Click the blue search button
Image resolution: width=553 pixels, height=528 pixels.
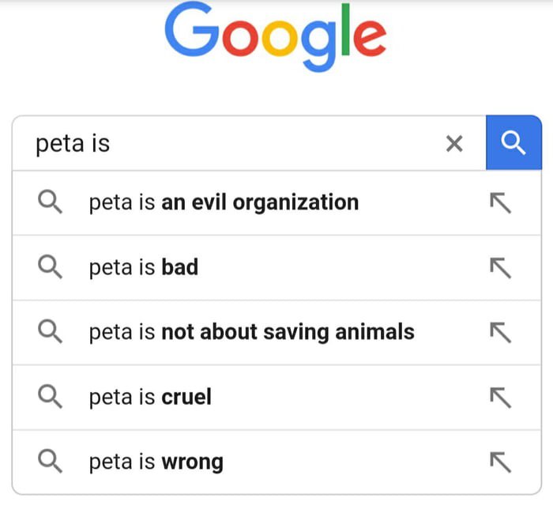click(513, 142)
